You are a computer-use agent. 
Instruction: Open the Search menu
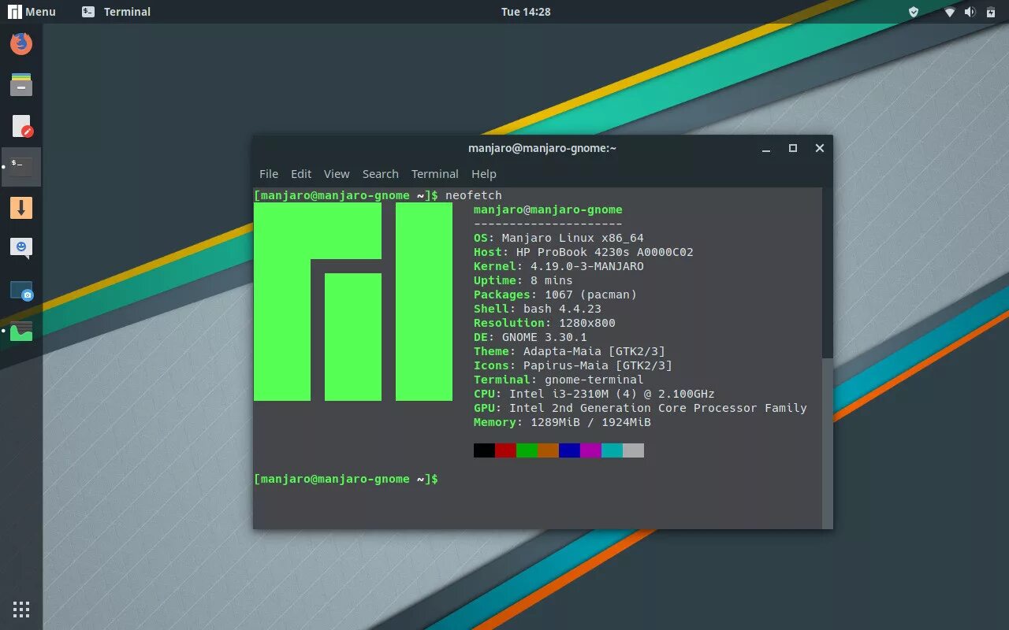point(381,174)
